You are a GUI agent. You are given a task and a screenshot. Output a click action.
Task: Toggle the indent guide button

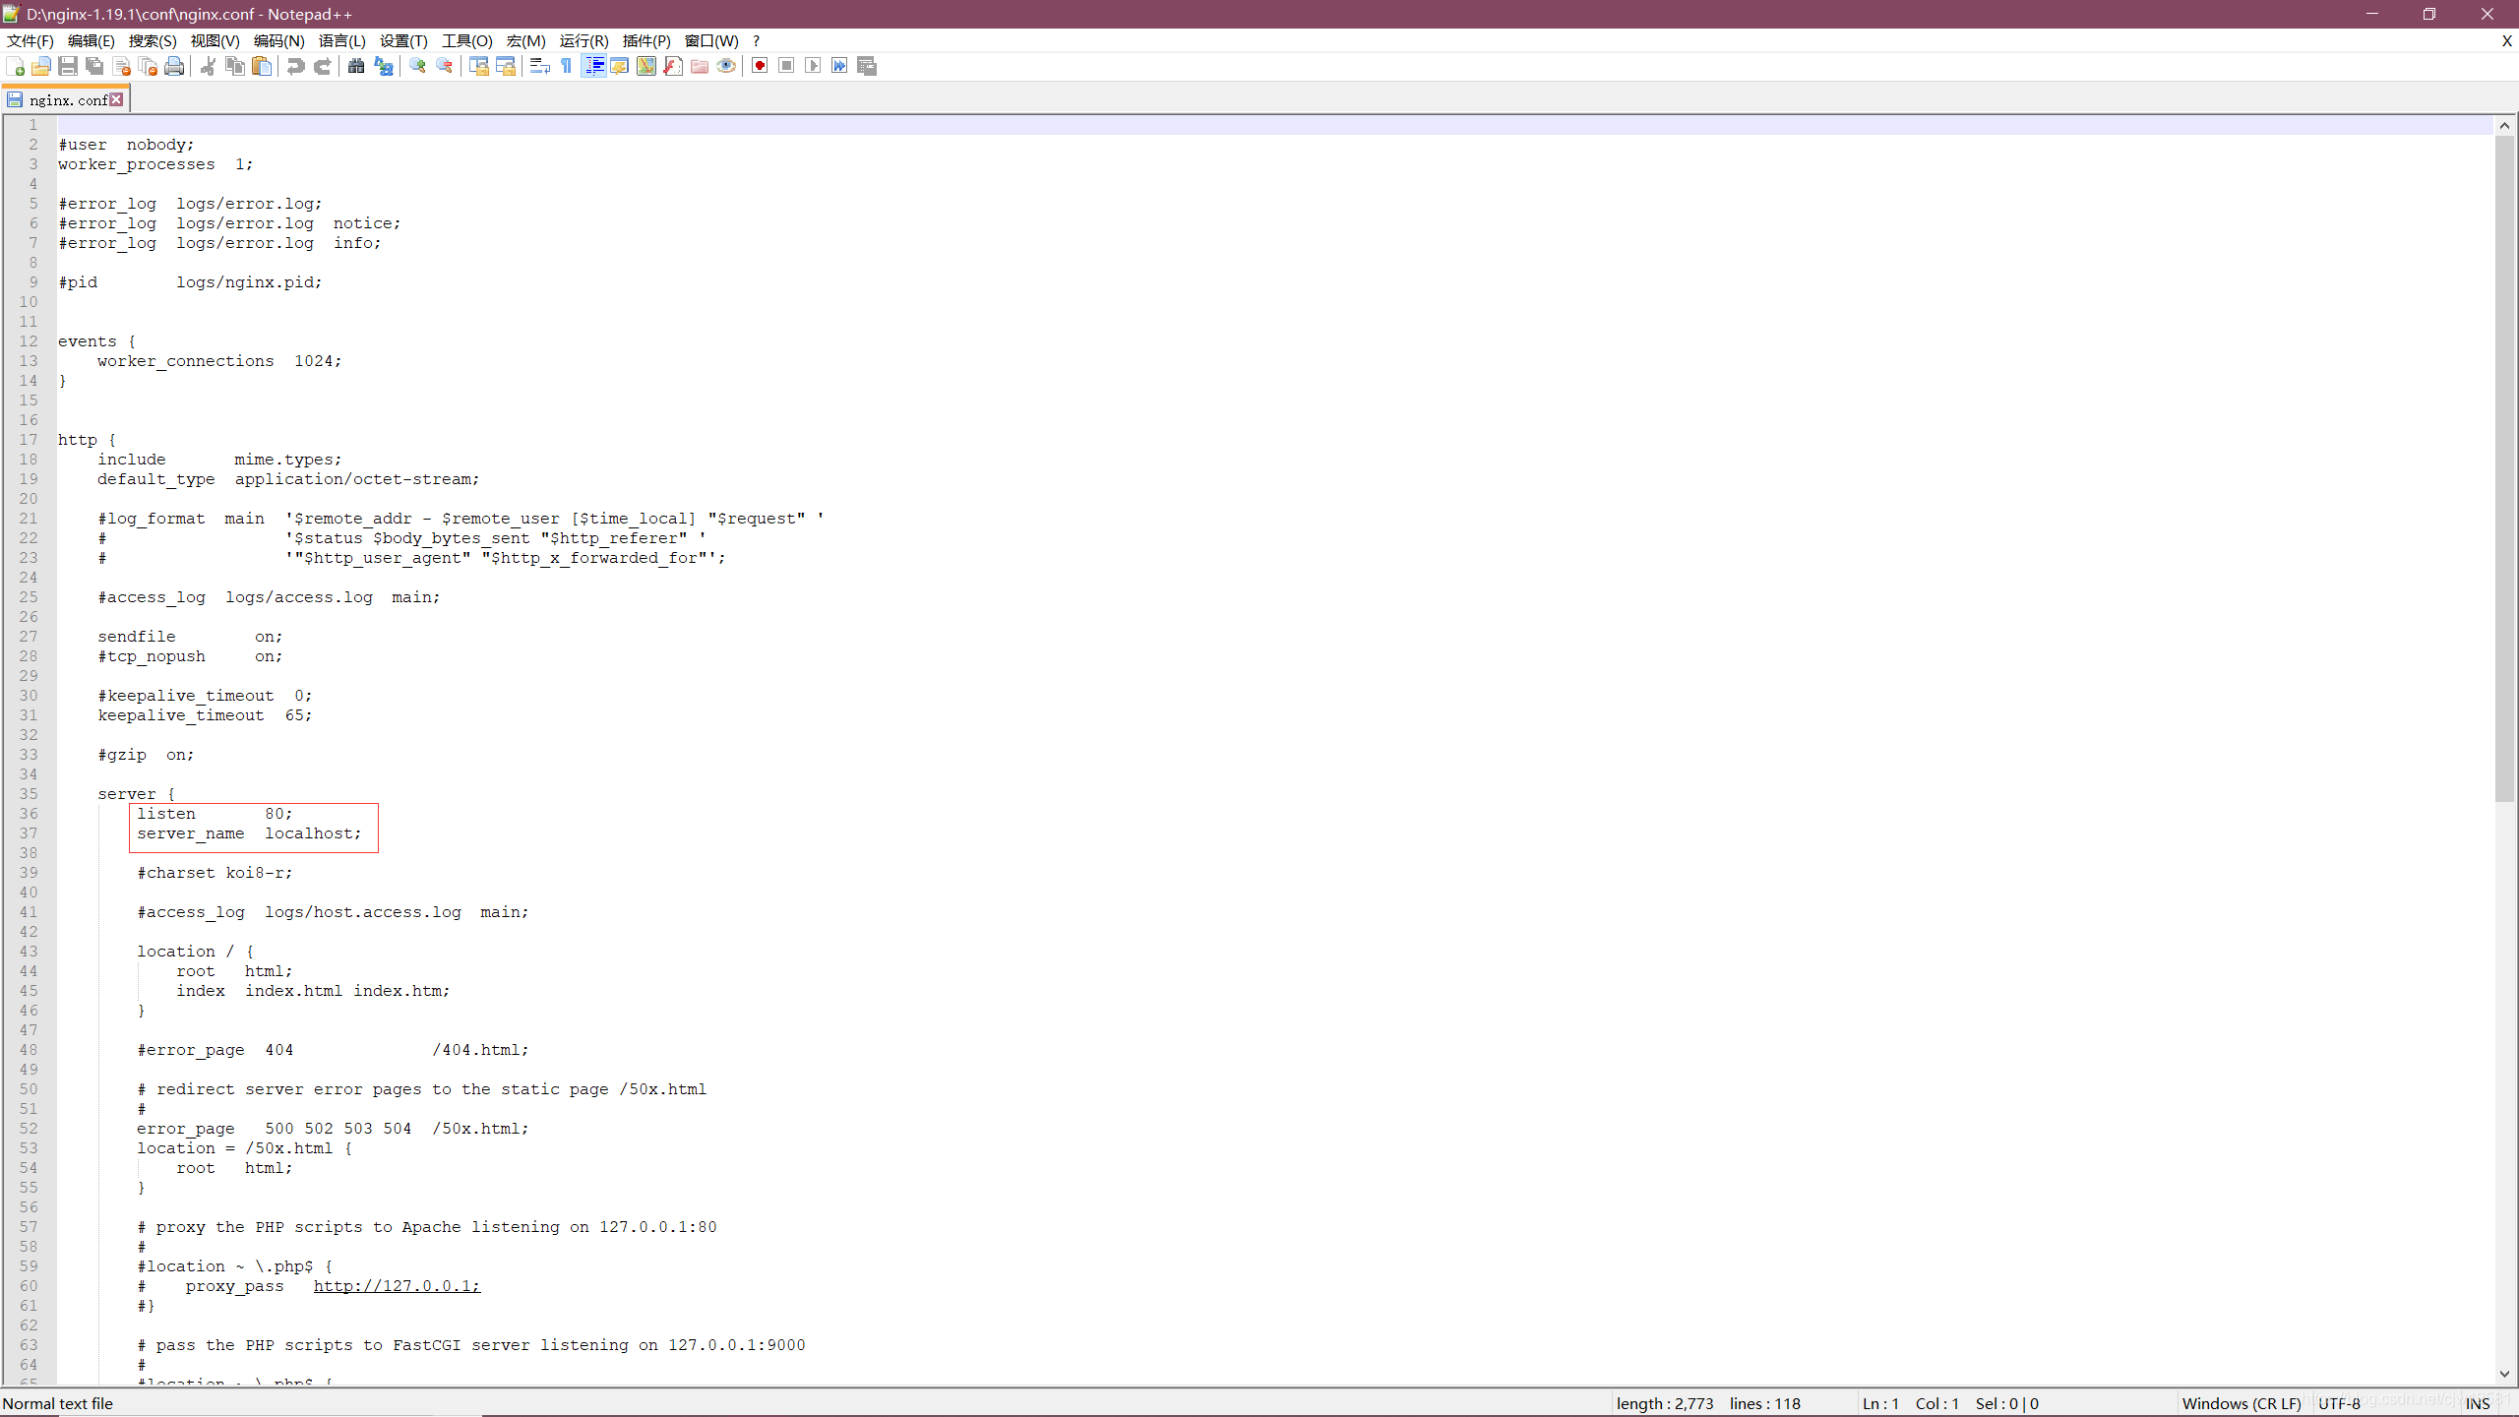(593, 66)
